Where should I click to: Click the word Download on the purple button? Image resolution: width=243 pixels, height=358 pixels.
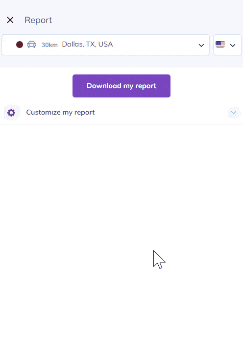pyautogui.click(x=104, y=86)
